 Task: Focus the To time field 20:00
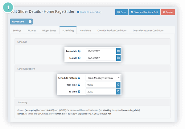click(101, 92)
